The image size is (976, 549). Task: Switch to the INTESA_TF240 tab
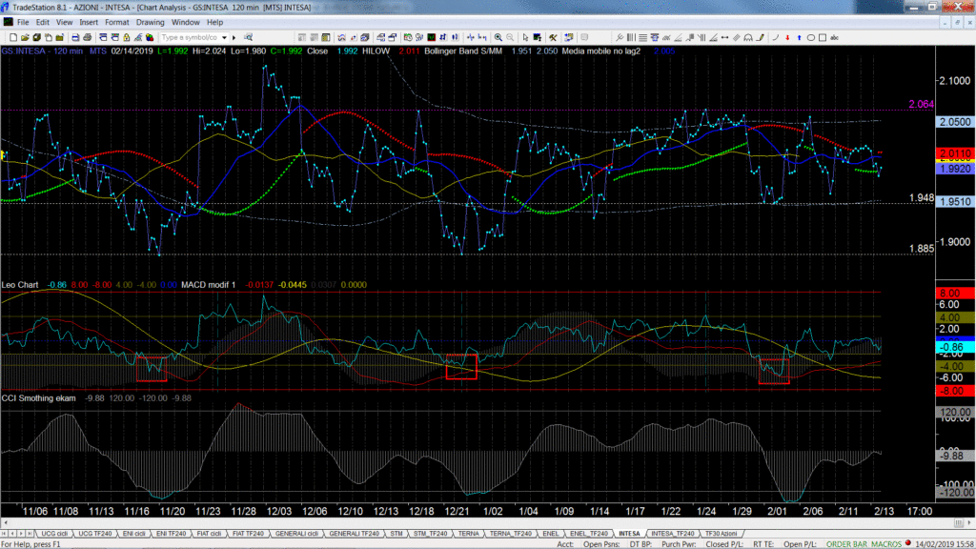pos(672,534)
